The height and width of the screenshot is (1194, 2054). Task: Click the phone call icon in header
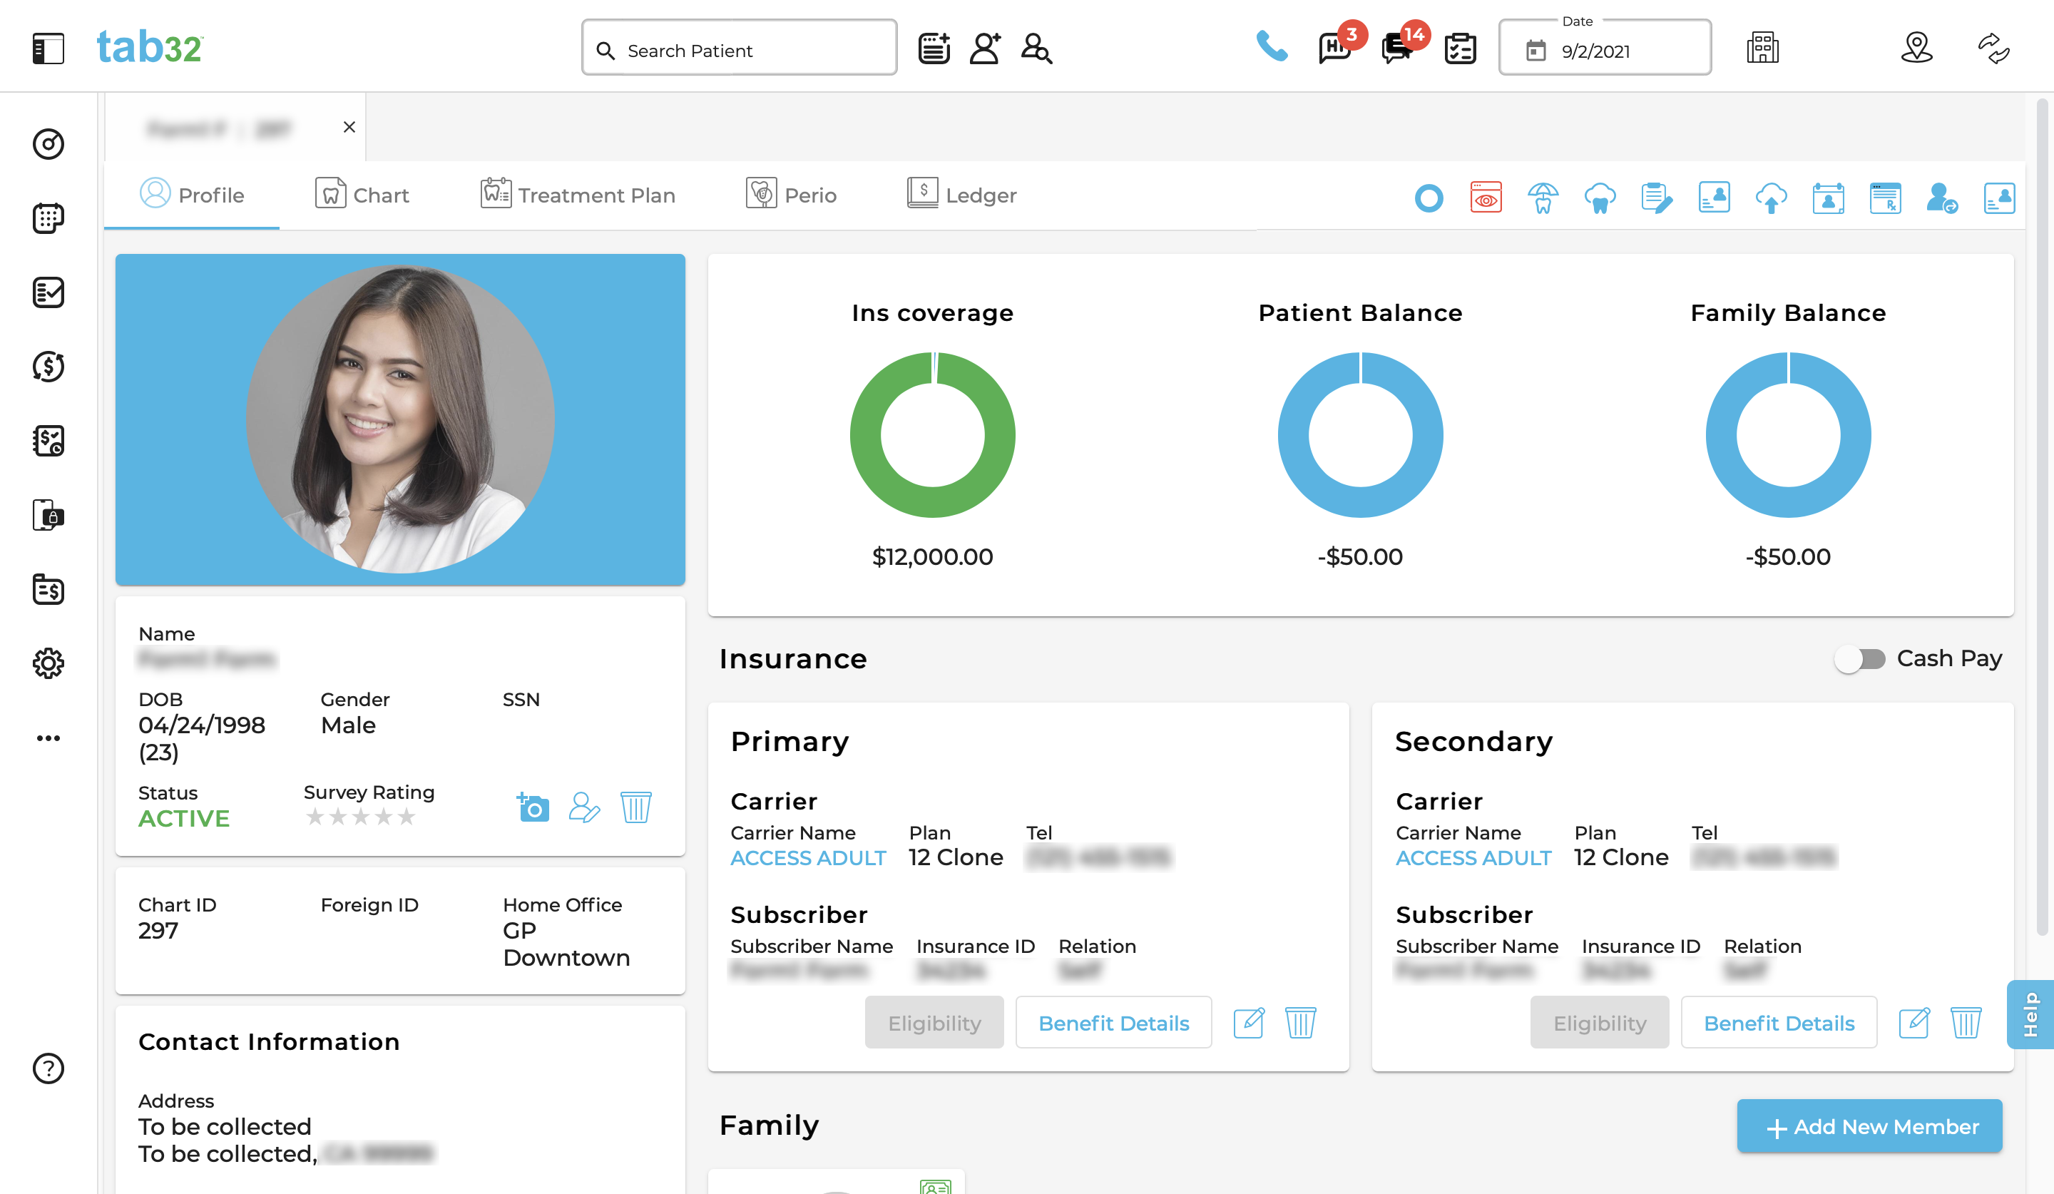(1271, 47)
